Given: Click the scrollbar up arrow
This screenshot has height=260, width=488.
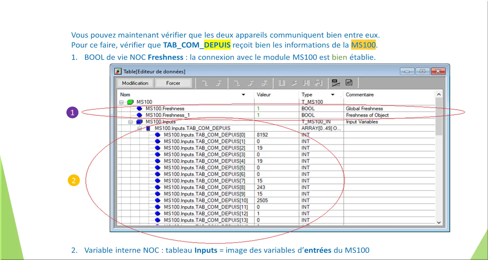Looking at the screenshot, I should point(439,94).
